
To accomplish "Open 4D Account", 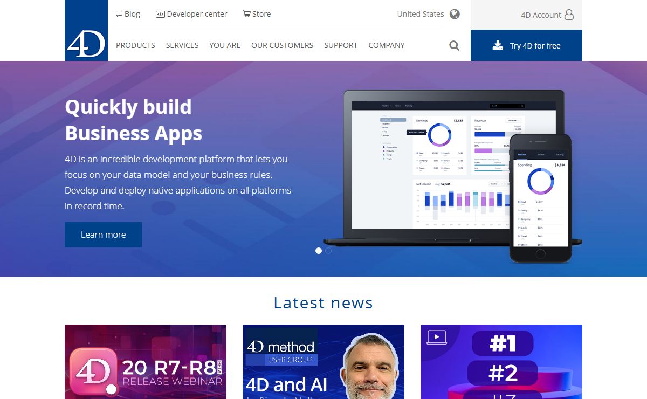I will point(547,15).
